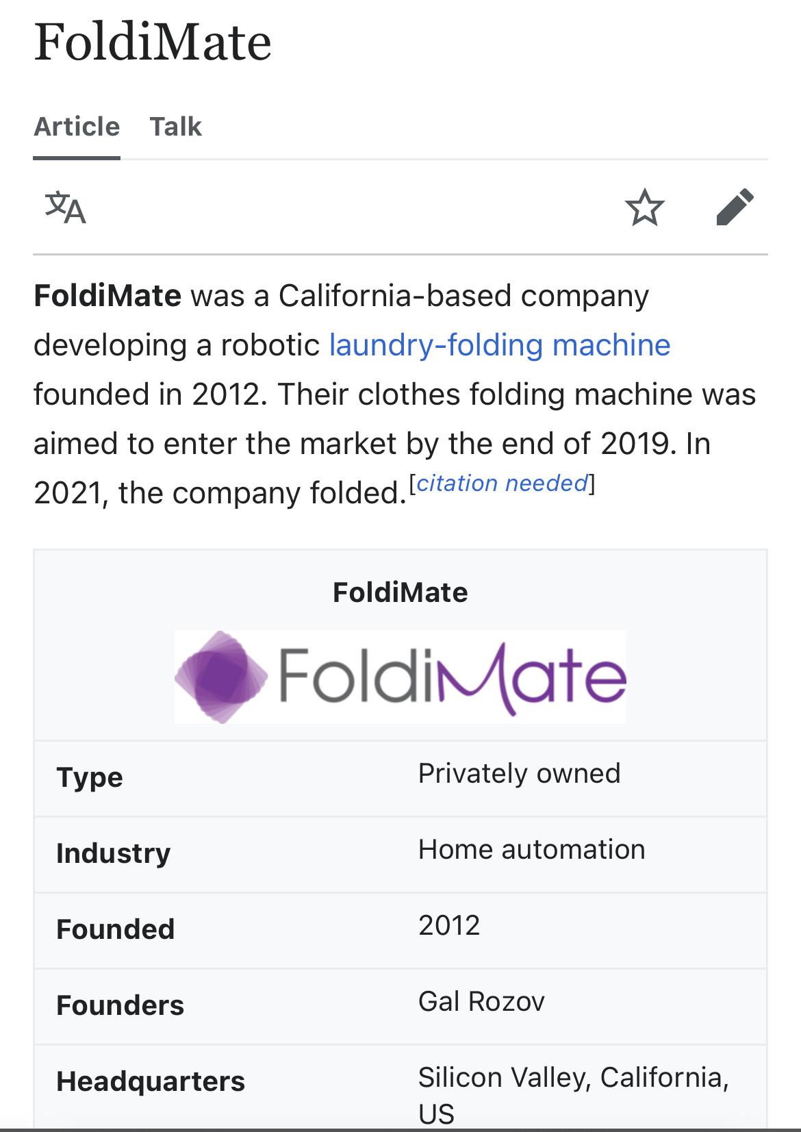Click the FoldiMate page title heading
This screenshot has height=1132, width=801.
tap(153, 42)
